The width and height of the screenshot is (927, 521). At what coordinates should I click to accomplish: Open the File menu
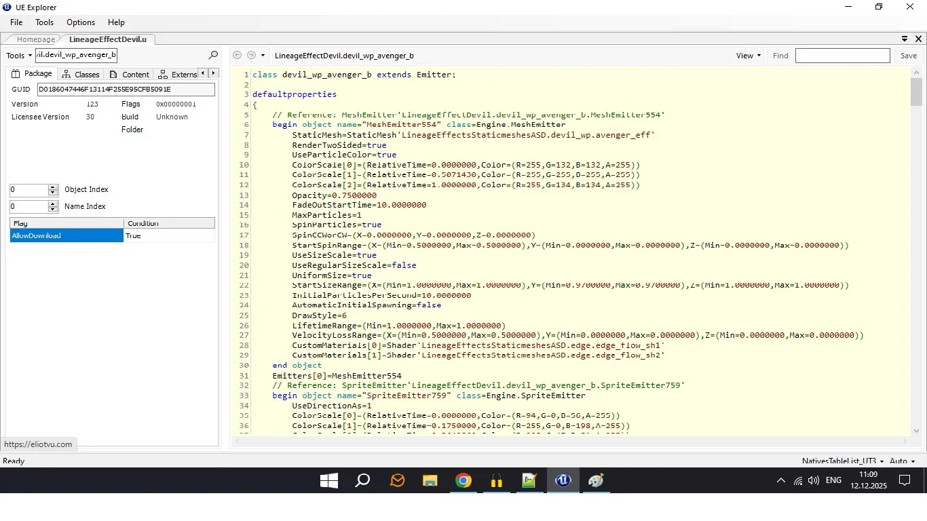(16, 22)
